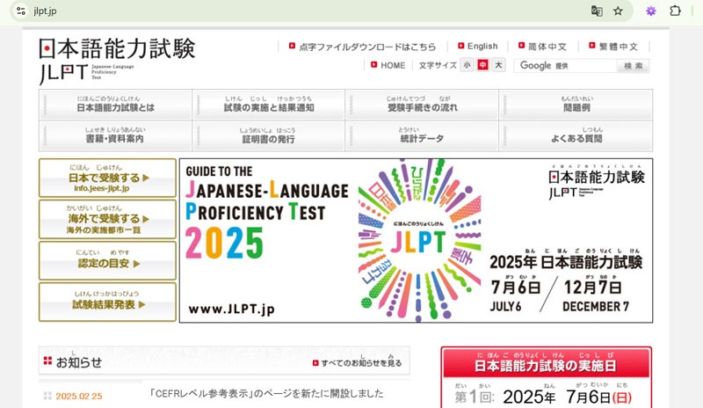Set font size to medium (中)

[482, 65]
